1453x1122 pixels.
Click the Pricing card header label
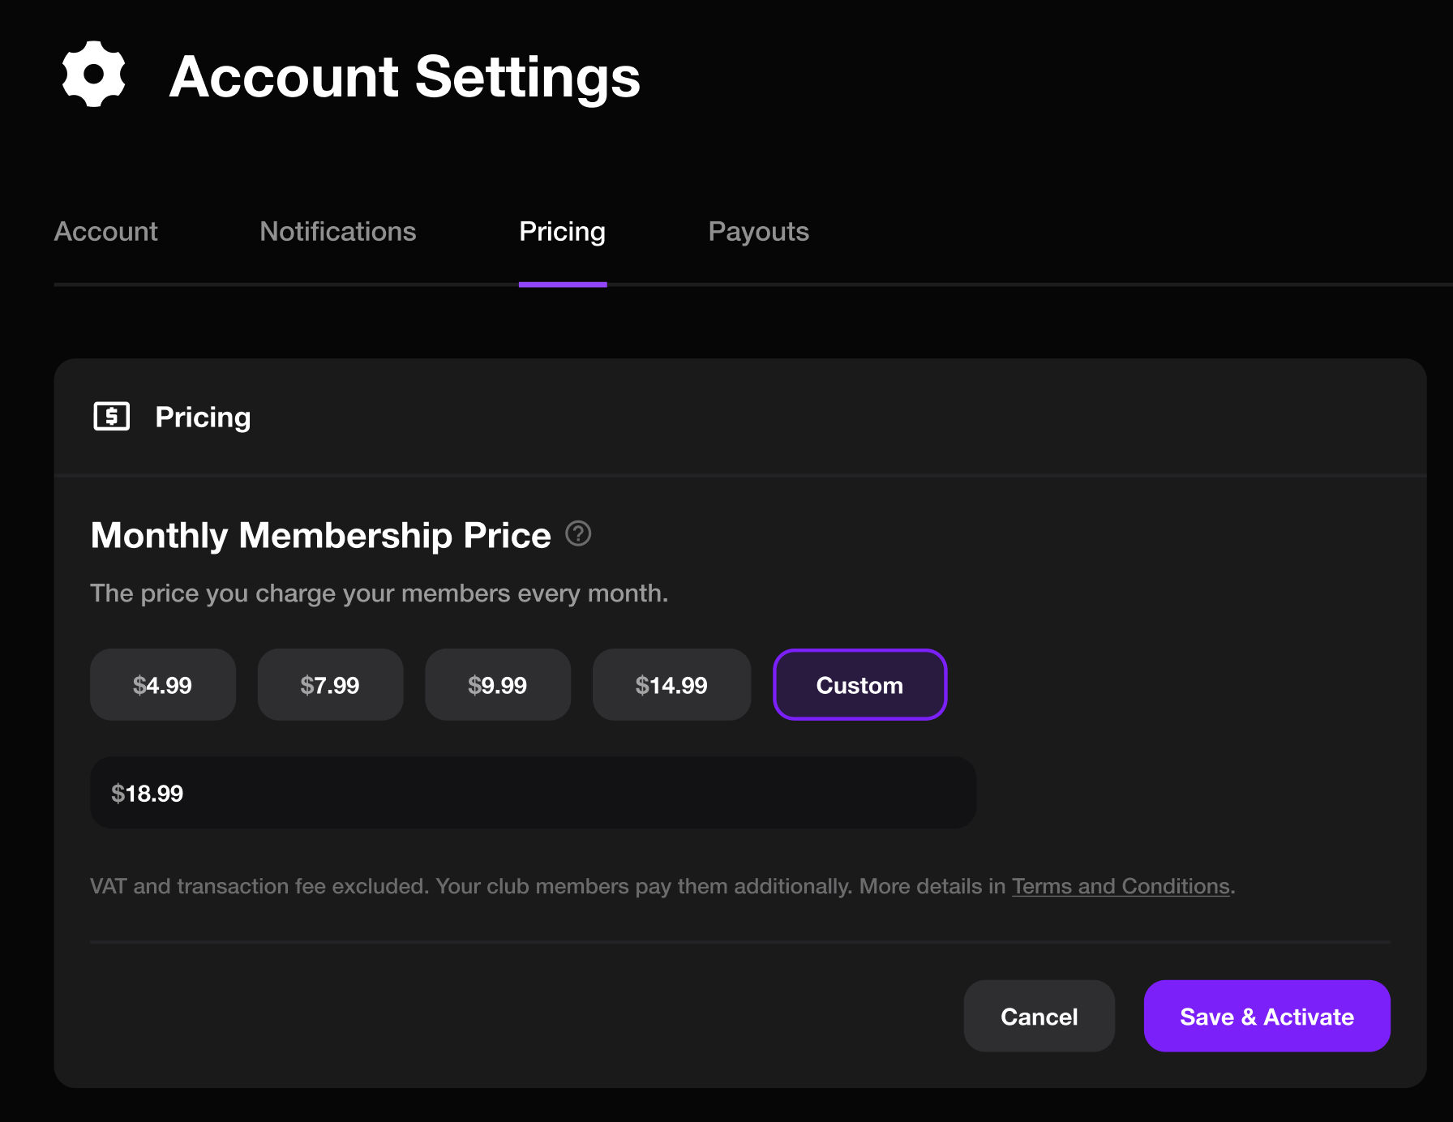pyautogui.click(x=203, y=417)
